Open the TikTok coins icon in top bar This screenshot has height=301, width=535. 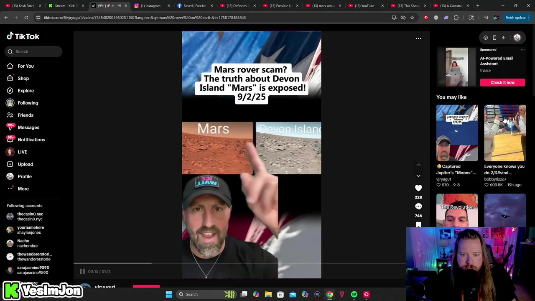tap(486, 38)
